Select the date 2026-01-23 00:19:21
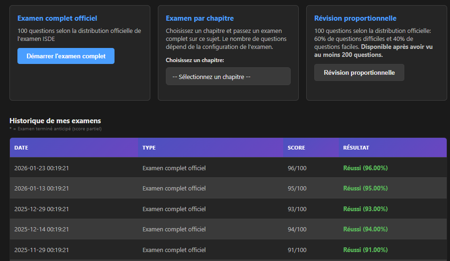The image size is (450, 261). coord(41,168)
